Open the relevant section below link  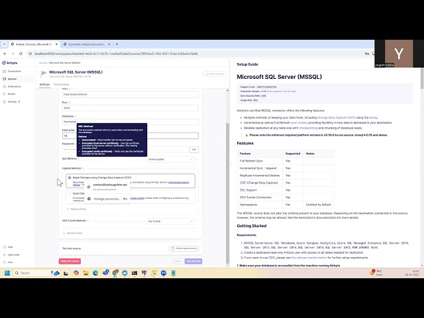309,258
